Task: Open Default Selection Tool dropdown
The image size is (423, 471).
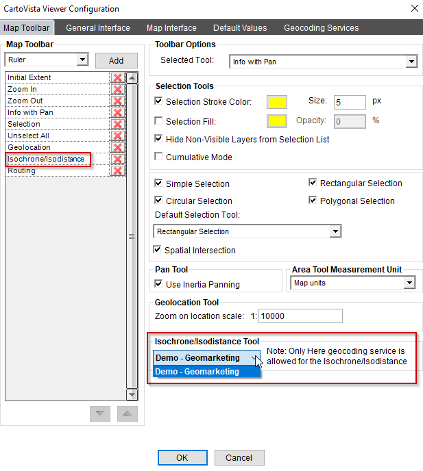Action: pyautogui.click(x=335, y=231)
